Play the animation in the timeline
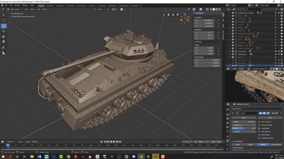Image resolution: width=284 pixels, height=159 pixels. (x=114, y=142)
